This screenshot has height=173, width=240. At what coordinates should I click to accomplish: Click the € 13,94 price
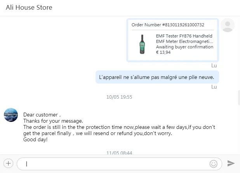(x=163, y=52)
